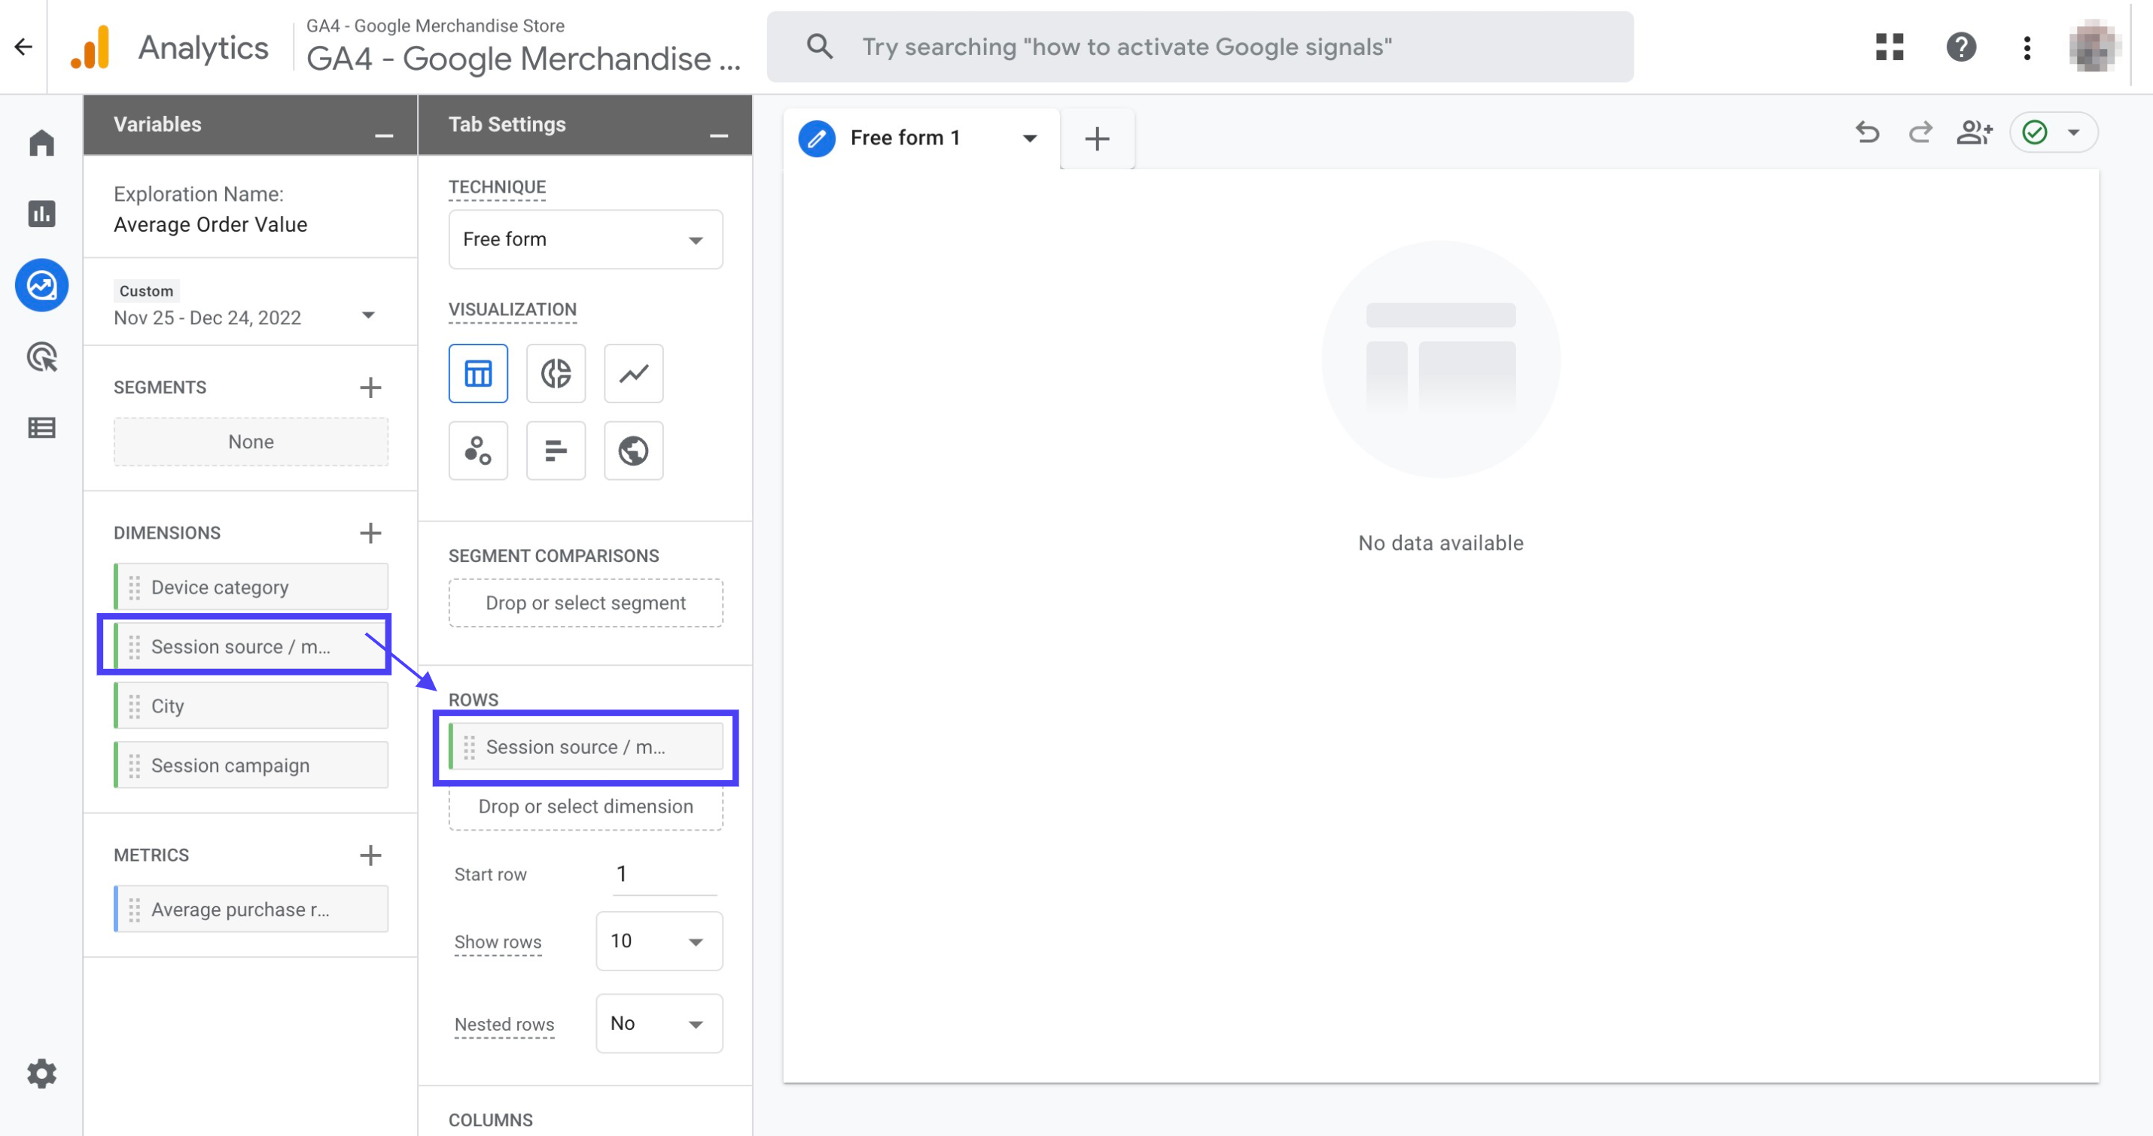
Task: Open the Help question mark icon
Action: tap(1961, 47)
